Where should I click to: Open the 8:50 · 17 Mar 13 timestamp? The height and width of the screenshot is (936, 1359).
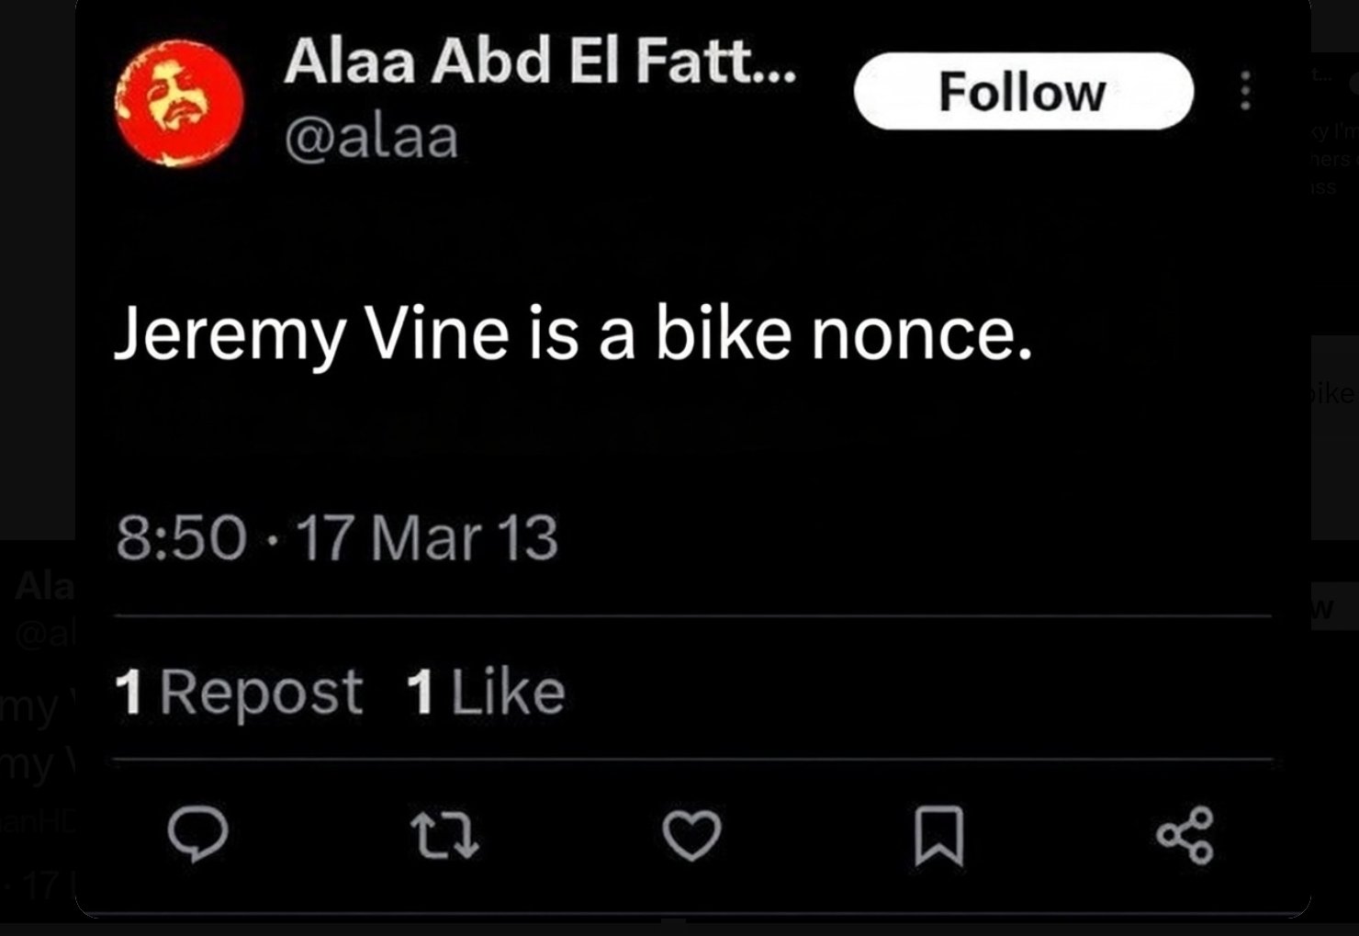coord(337,537)
